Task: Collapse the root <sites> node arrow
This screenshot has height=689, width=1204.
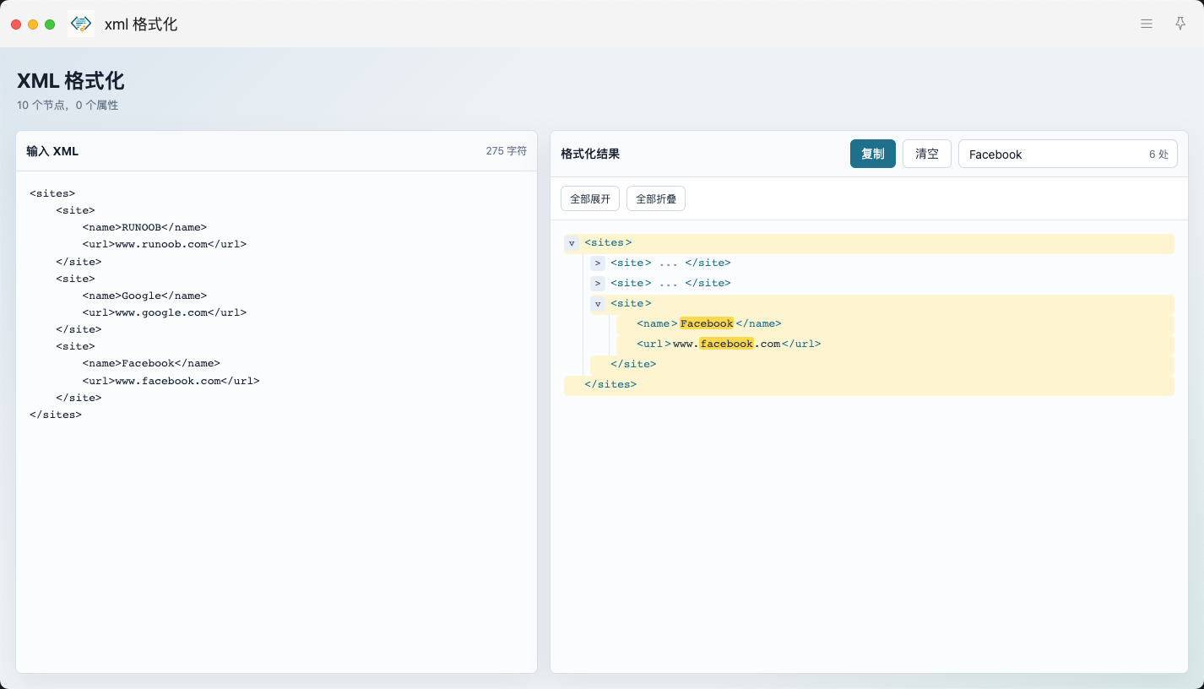Action: [572, 243]
